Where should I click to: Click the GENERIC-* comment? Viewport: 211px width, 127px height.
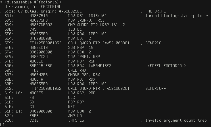coord(156,88)
